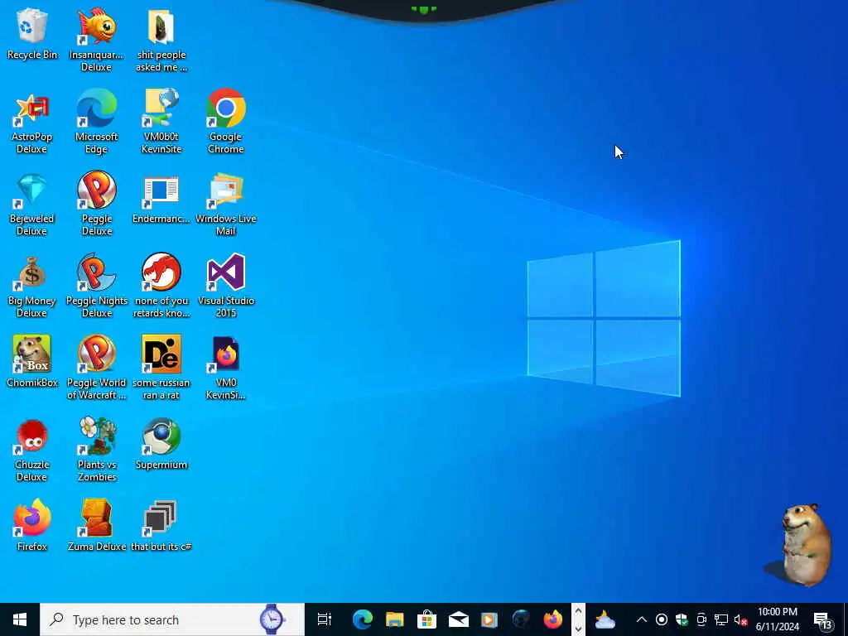
Task: Click the taskbar scroll-up arrow
Action: coord(578,612)
